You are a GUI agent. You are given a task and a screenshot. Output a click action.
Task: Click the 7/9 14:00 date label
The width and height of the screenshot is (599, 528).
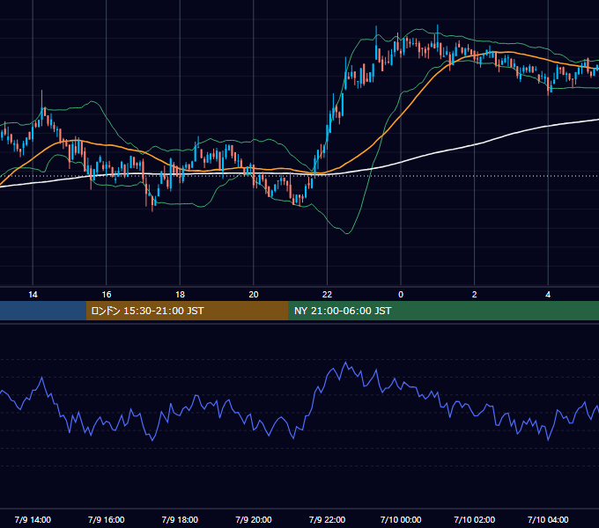(x=33, y=519)
